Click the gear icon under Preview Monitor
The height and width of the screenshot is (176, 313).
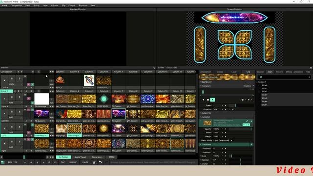154,68
